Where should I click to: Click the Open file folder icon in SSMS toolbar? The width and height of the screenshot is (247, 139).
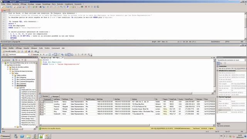[25, 51]
